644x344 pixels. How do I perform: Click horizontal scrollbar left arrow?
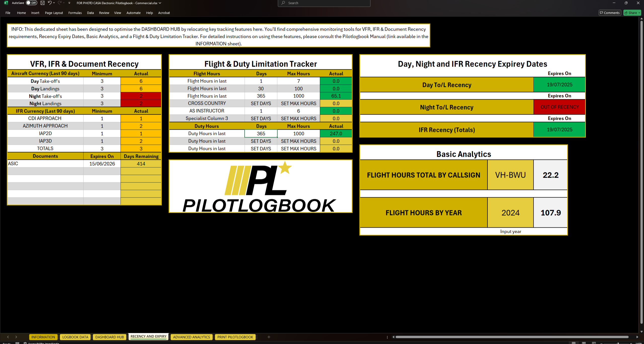point(393,337)
